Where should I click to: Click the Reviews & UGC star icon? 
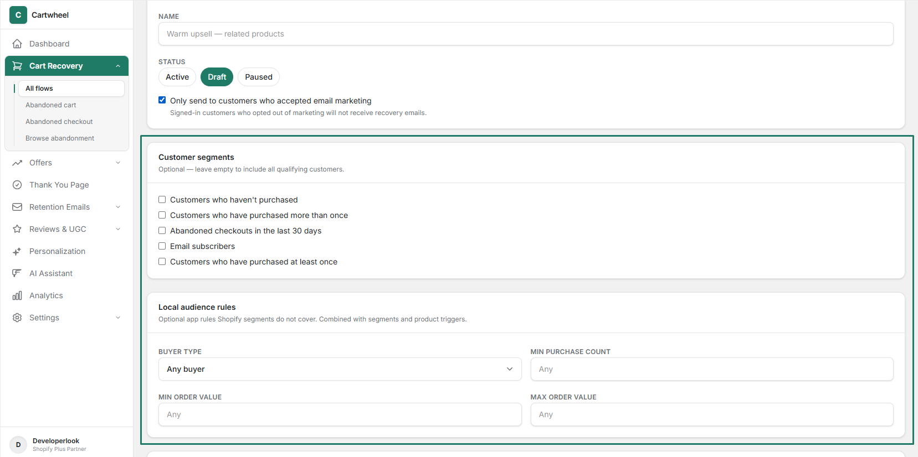(17, 229)
